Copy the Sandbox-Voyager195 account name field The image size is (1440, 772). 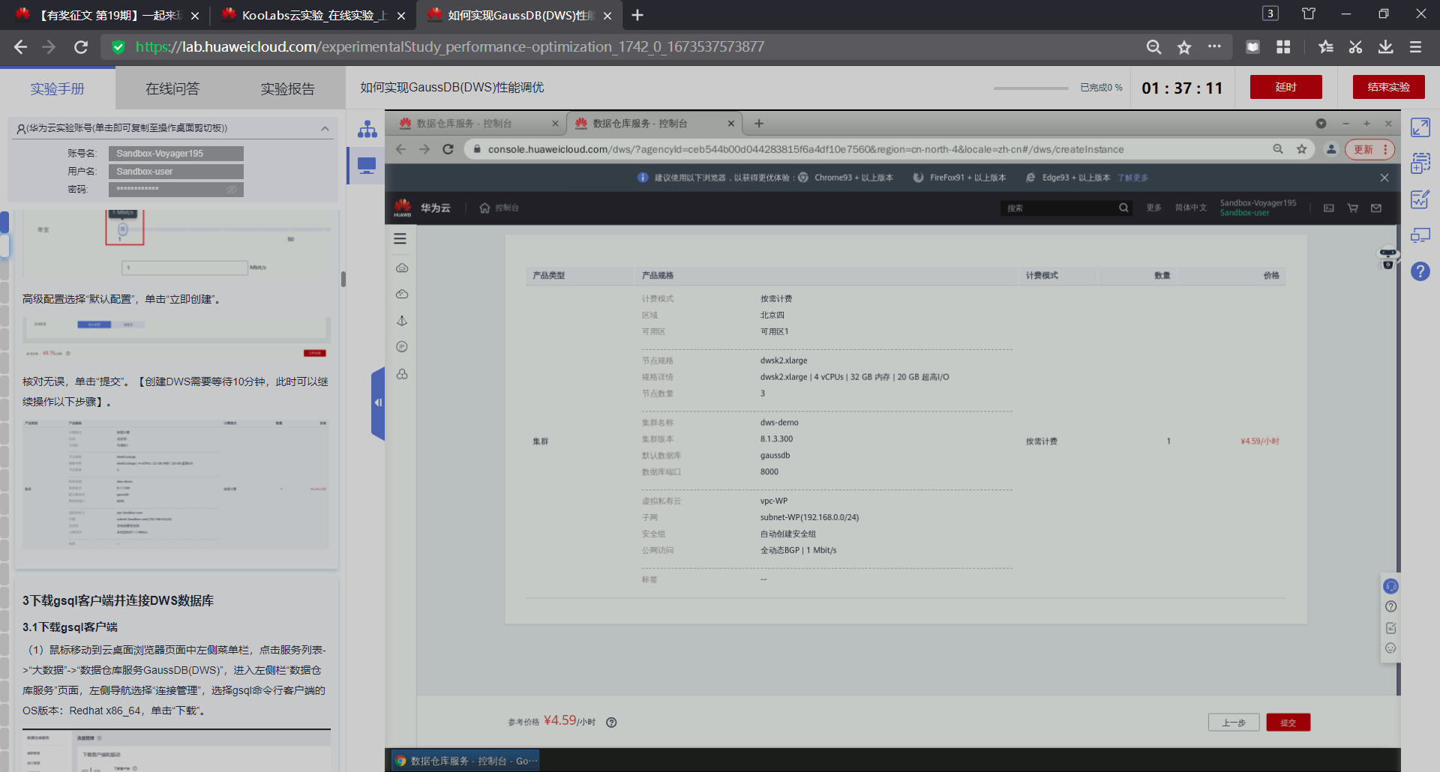point(175,154)
